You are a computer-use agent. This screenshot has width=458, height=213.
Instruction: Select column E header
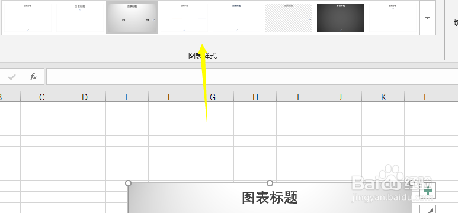tap(127, 97)
